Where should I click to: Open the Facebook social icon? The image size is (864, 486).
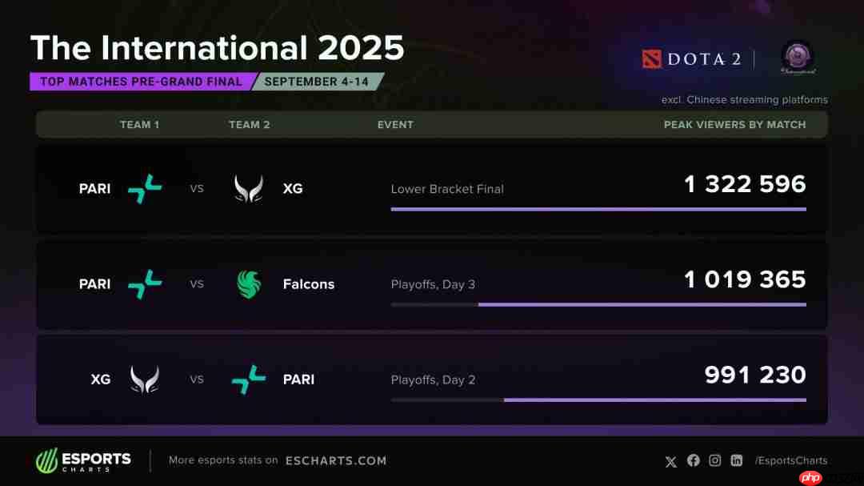693,460
